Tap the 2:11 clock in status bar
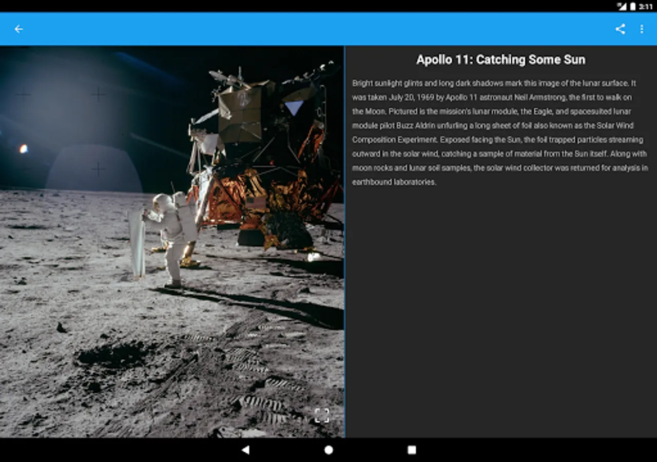 pos(646,6)
